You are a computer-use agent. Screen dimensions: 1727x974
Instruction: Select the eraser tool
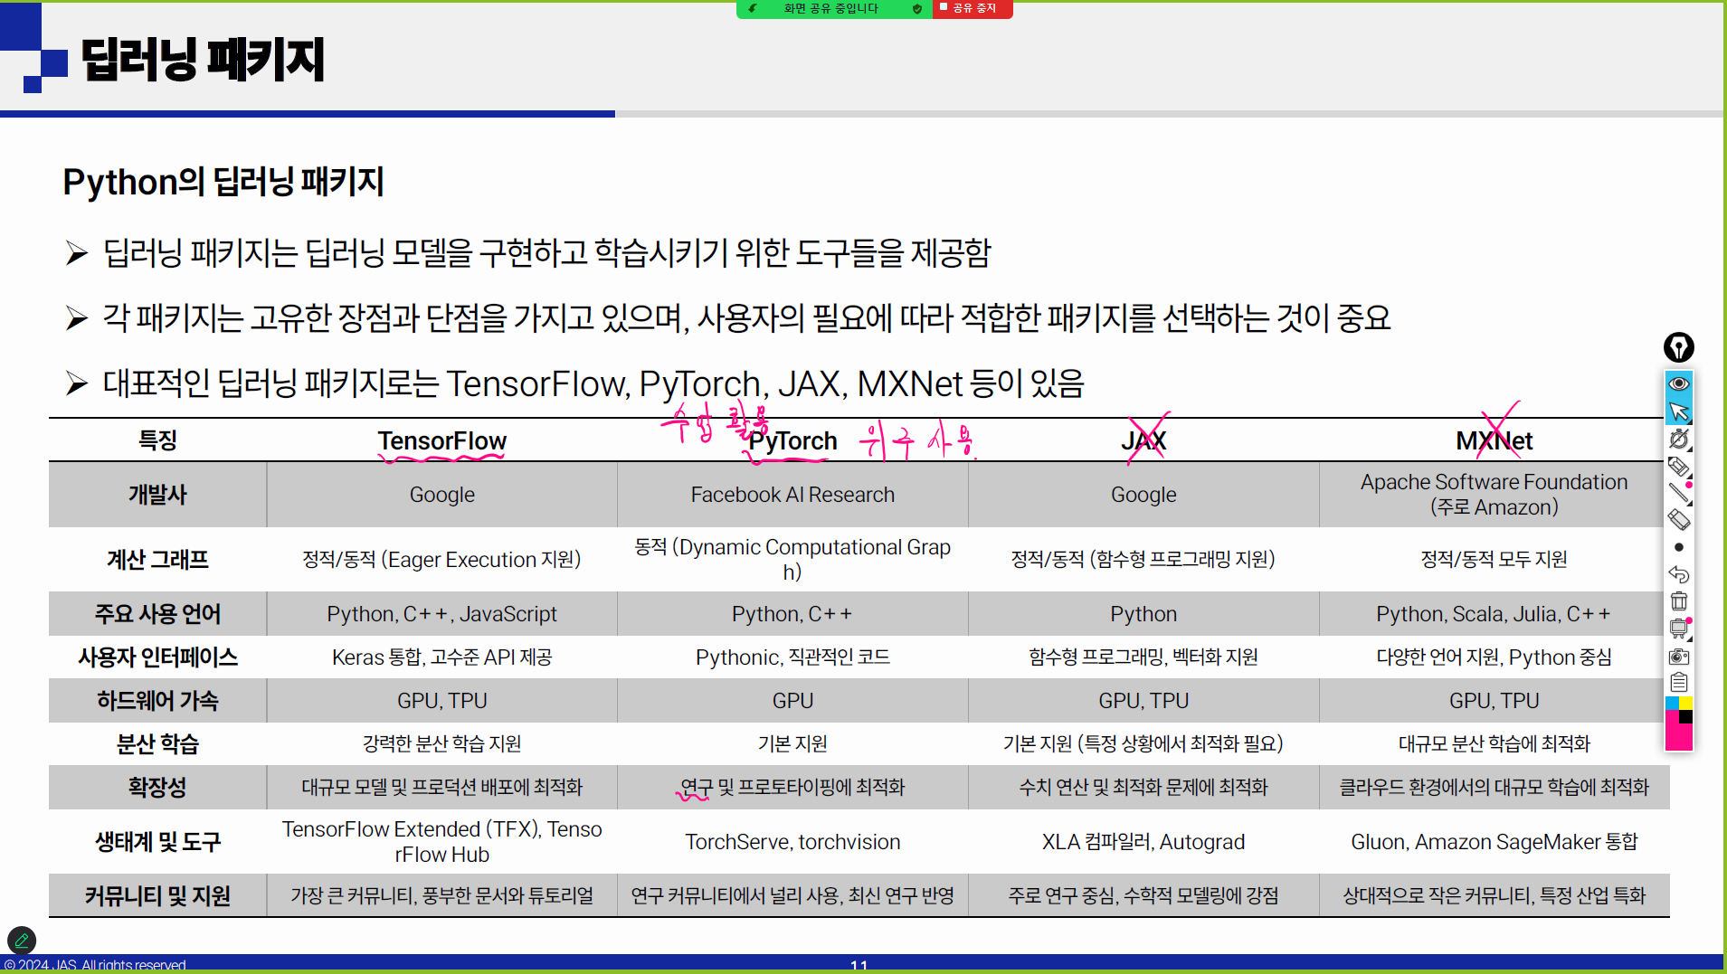(1678, 520)
